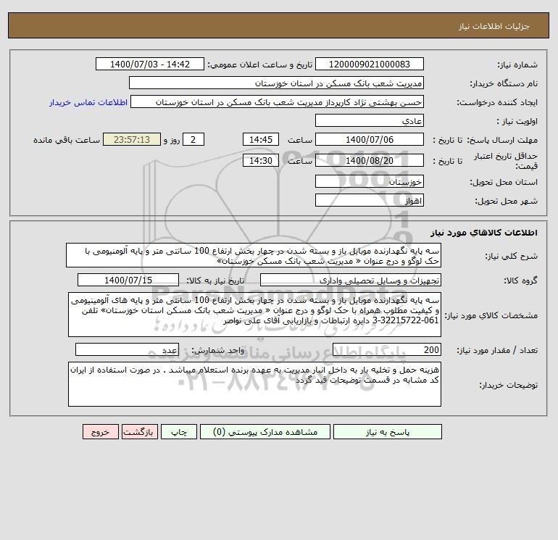Click the buyer organization name field

pos(276,83)
